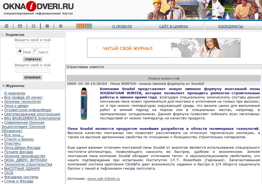
Task: Click the Журналы section heading
Action: 15,86
